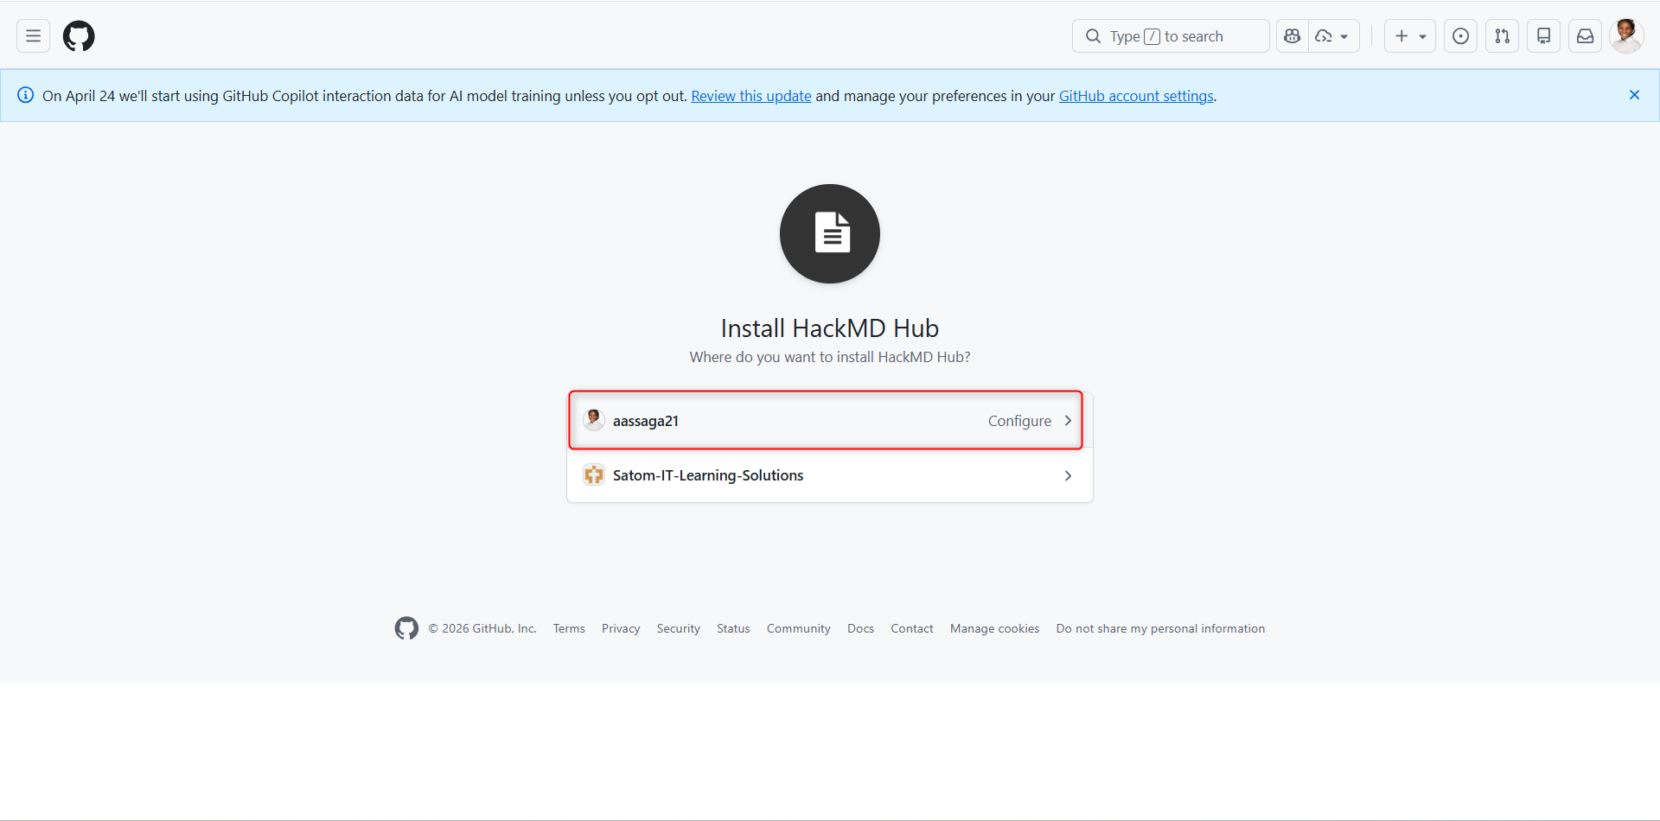Open the Copilot chat icon
1660x821 pixels.
pos(1293,36)
